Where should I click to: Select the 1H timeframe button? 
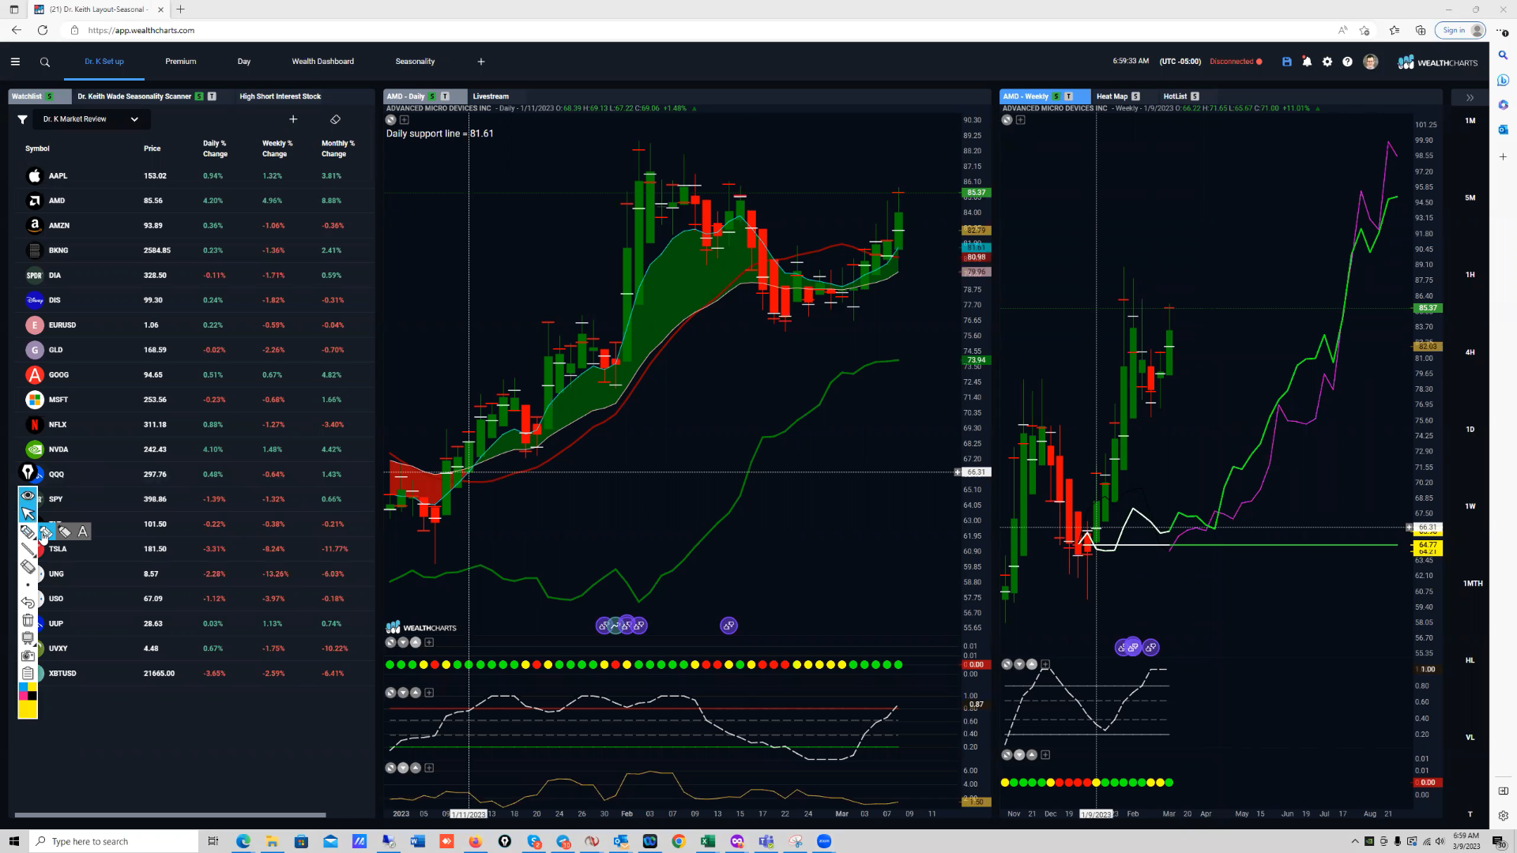click(x=1470, y=275)
